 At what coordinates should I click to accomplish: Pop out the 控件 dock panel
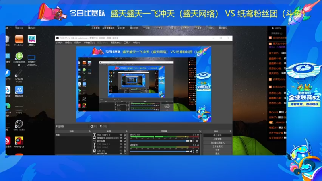(230, 131)
